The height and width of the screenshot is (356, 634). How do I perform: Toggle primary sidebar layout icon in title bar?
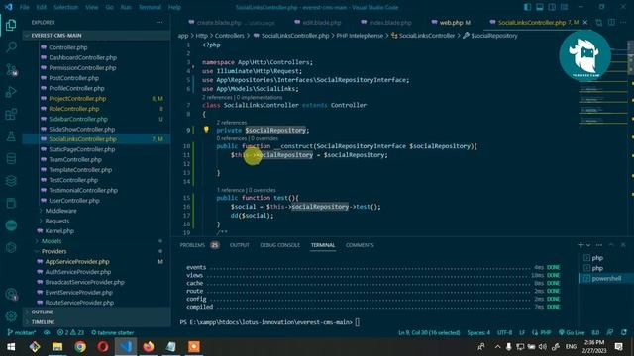(527, 7)
